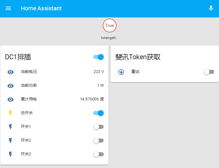Click the DC1排插 card title

18,57
